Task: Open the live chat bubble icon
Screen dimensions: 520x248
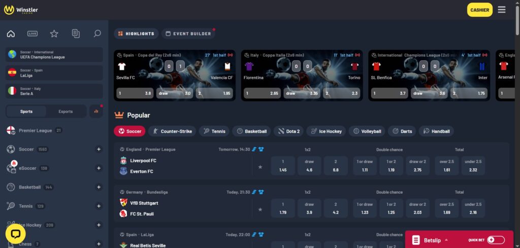Action: pos(15,234)
